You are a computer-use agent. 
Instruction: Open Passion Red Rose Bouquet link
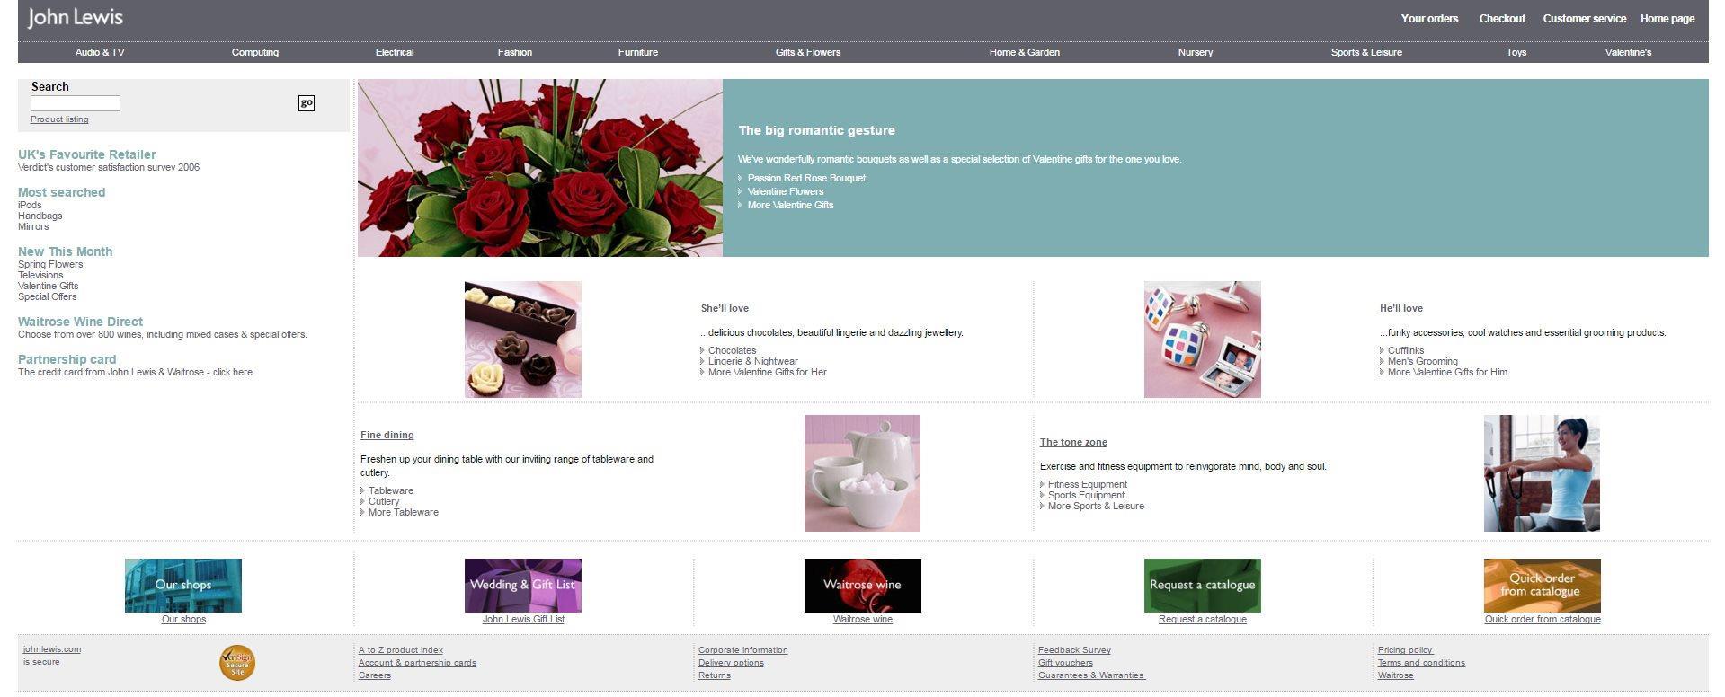[x=806, y=178]
